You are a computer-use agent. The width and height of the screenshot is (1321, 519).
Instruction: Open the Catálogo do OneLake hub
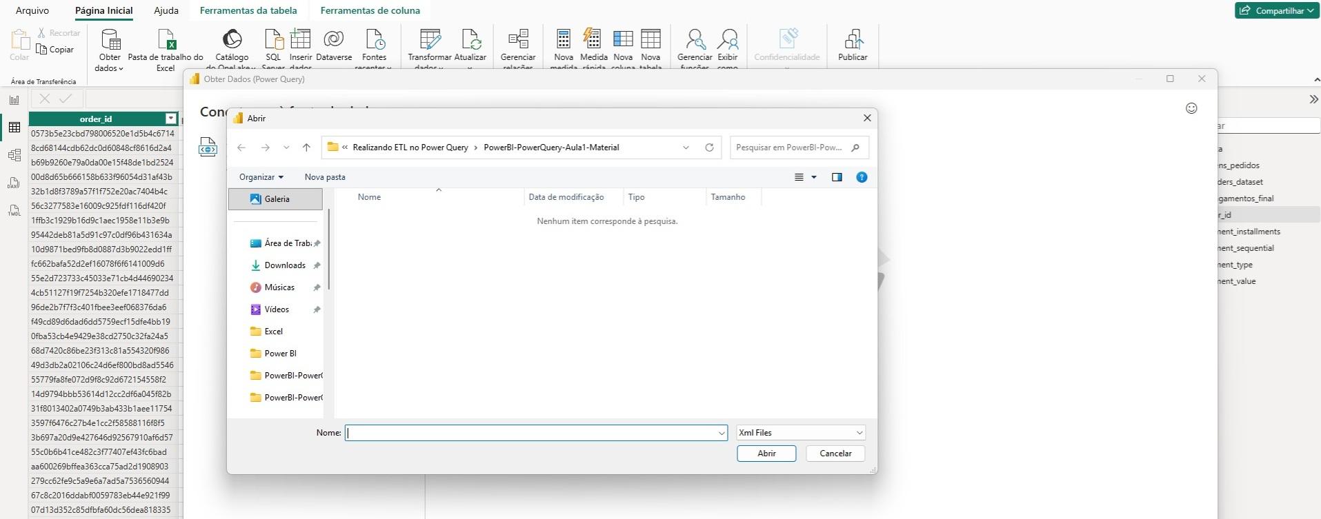pyautogui.click(x=232, y=50)
